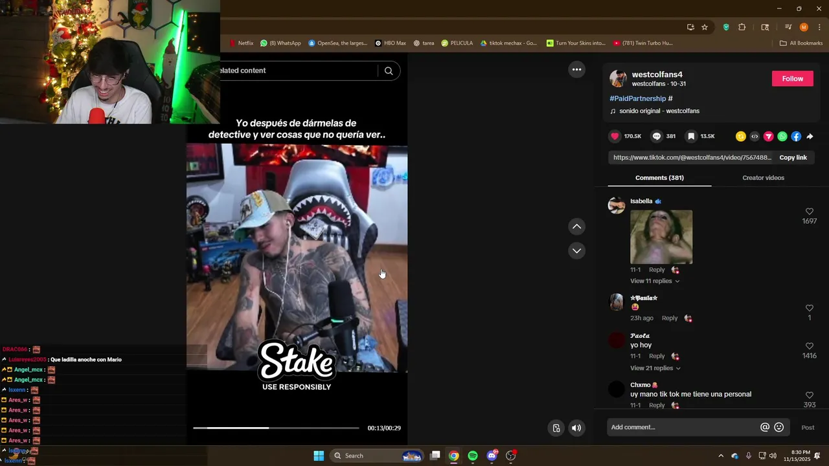Click the search magnifier icon in TikTok
829x466 pixels.
[x=389, y=71]
